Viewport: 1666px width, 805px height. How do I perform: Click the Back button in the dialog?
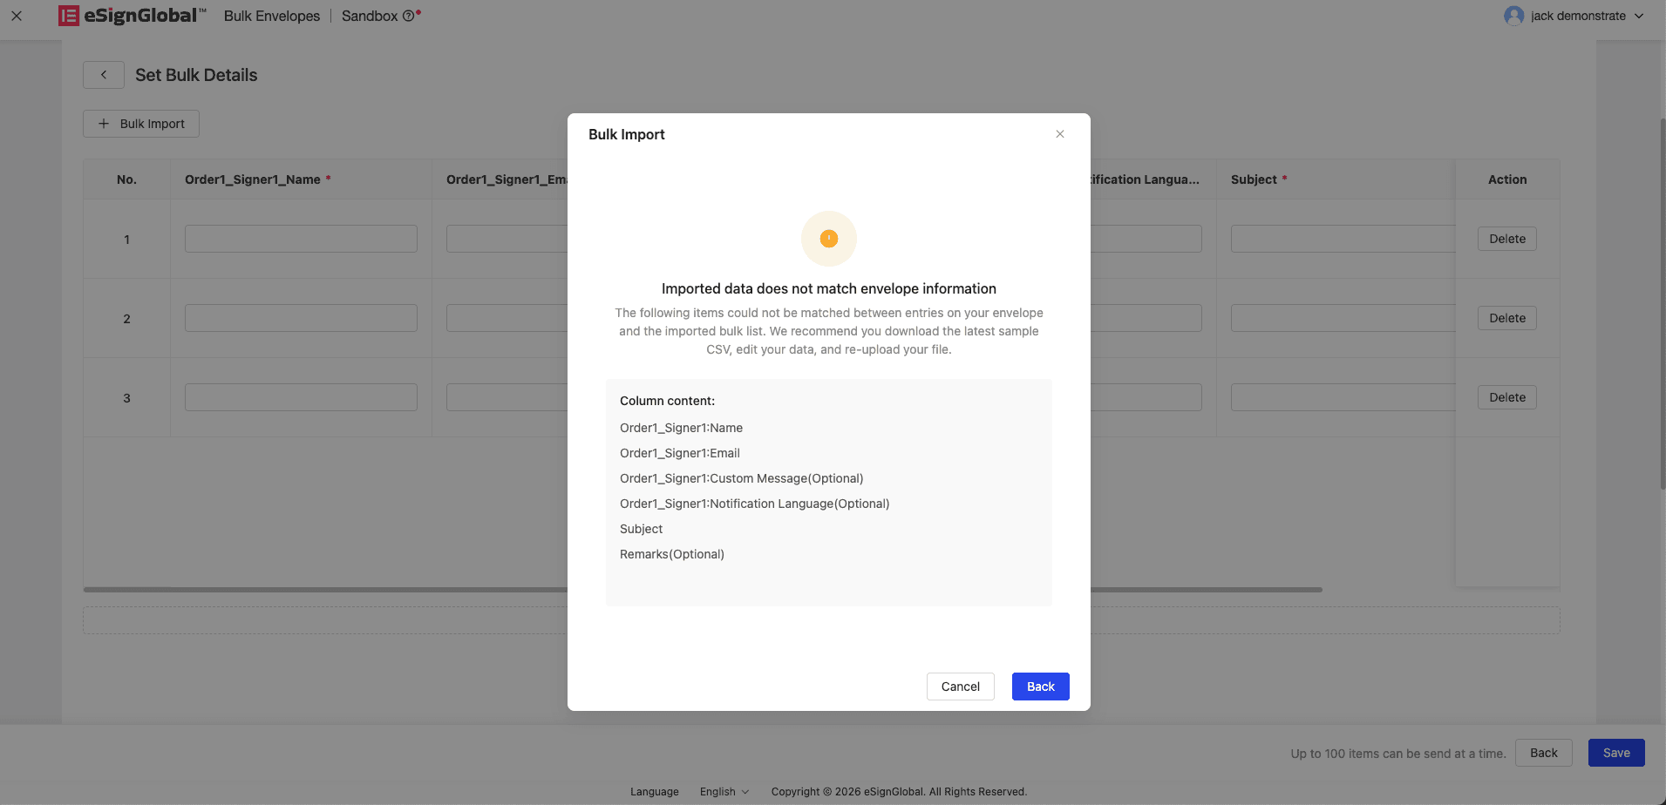click(1040, 687)
